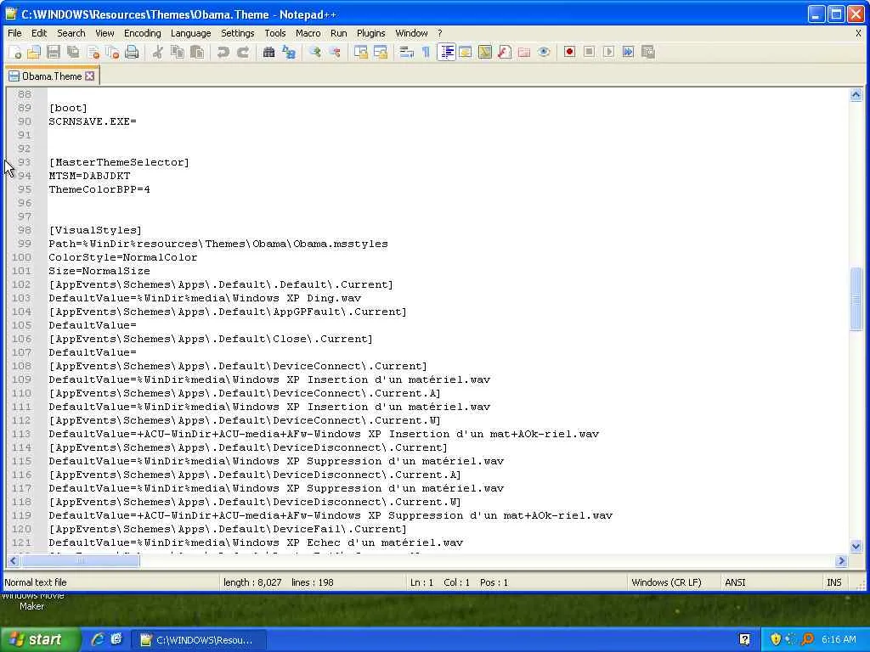Image resolution: width=870 pixels, height=652 pixels.
Task: Launch Internet Explorer from Quick Launch
Action: (98, 639)
